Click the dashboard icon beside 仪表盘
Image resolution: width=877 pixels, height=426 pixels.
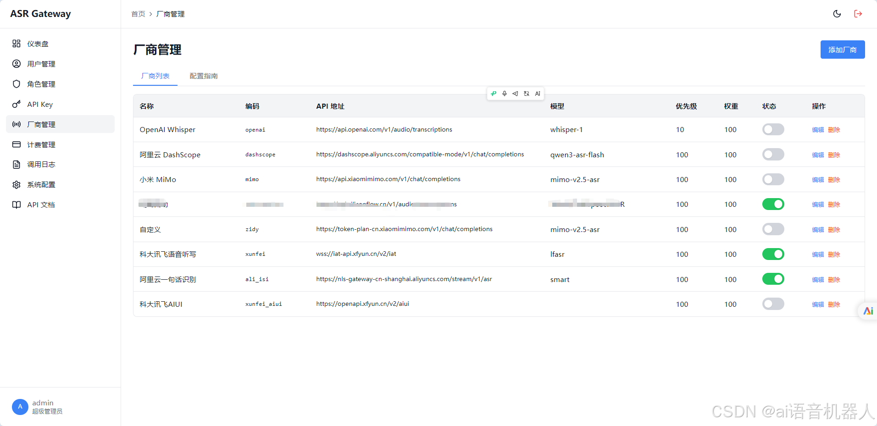click(17, 44)
